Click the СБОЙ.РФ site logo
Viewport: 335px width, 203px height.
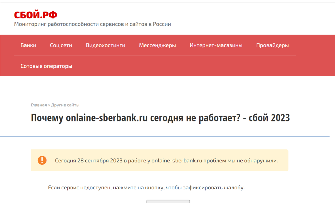point(35,15)
